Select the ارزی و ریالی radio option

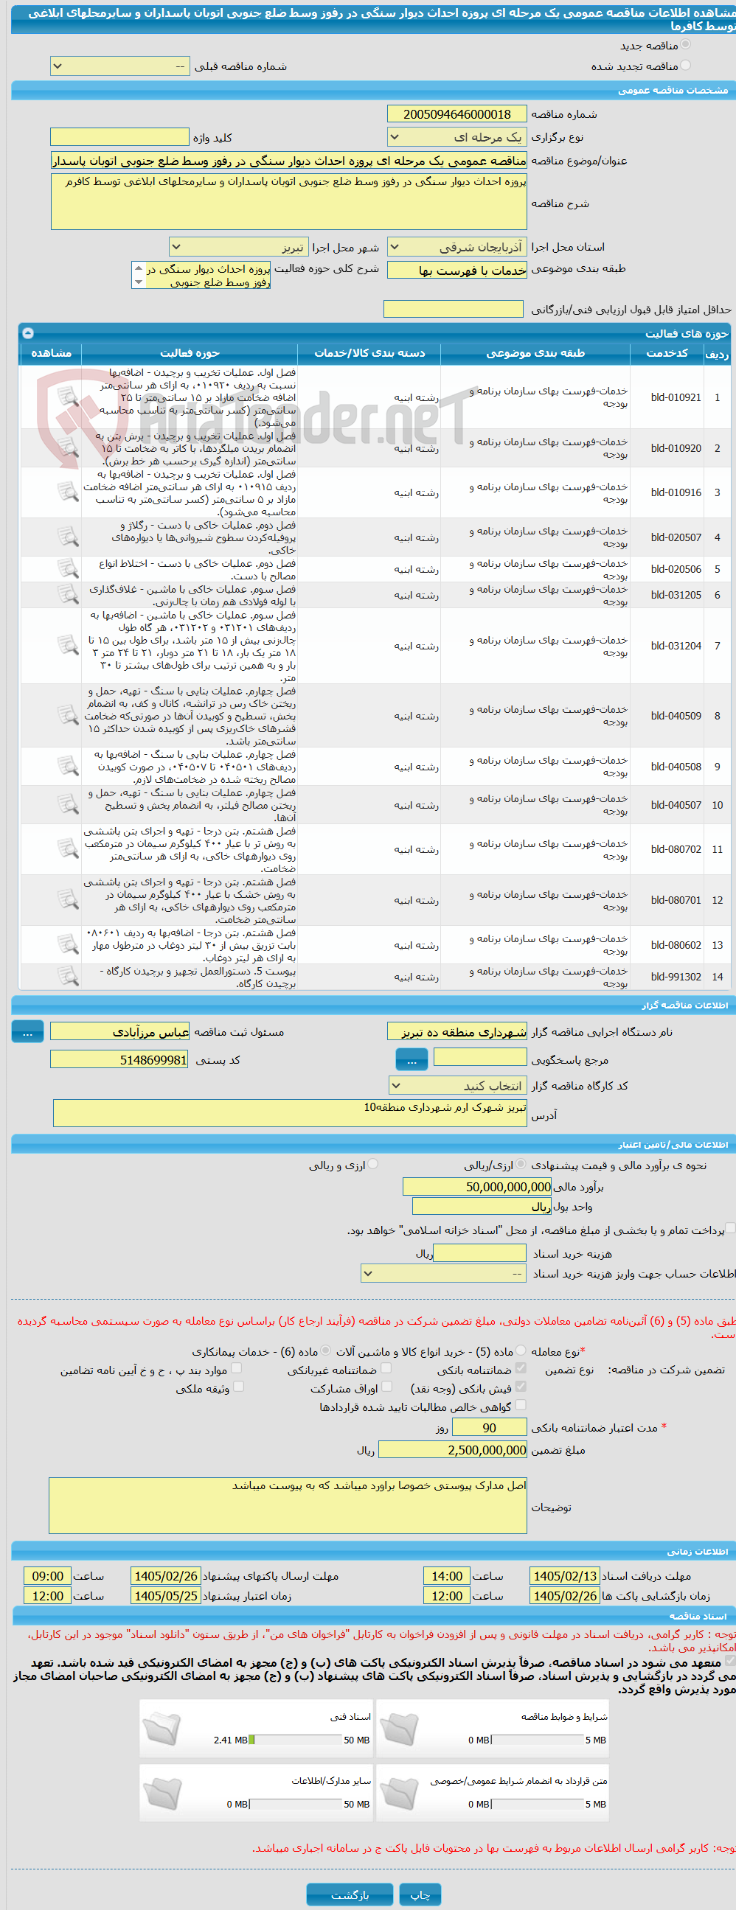click(373, 1164)
